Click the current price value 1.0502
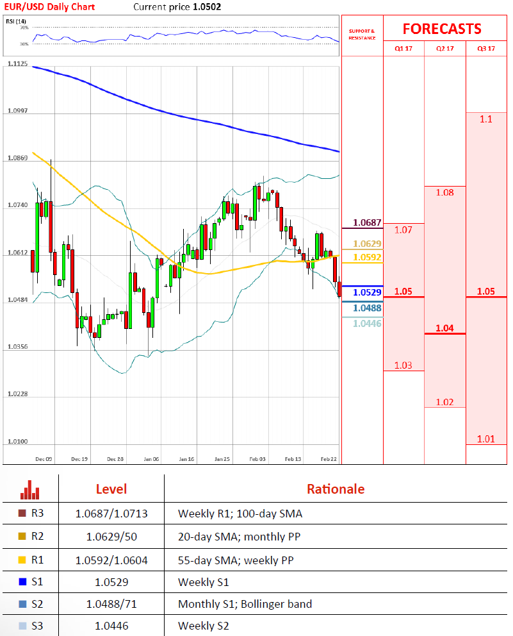Image resolution: width=513 pixels, height=636 pixels. click(x=207, y=7)
